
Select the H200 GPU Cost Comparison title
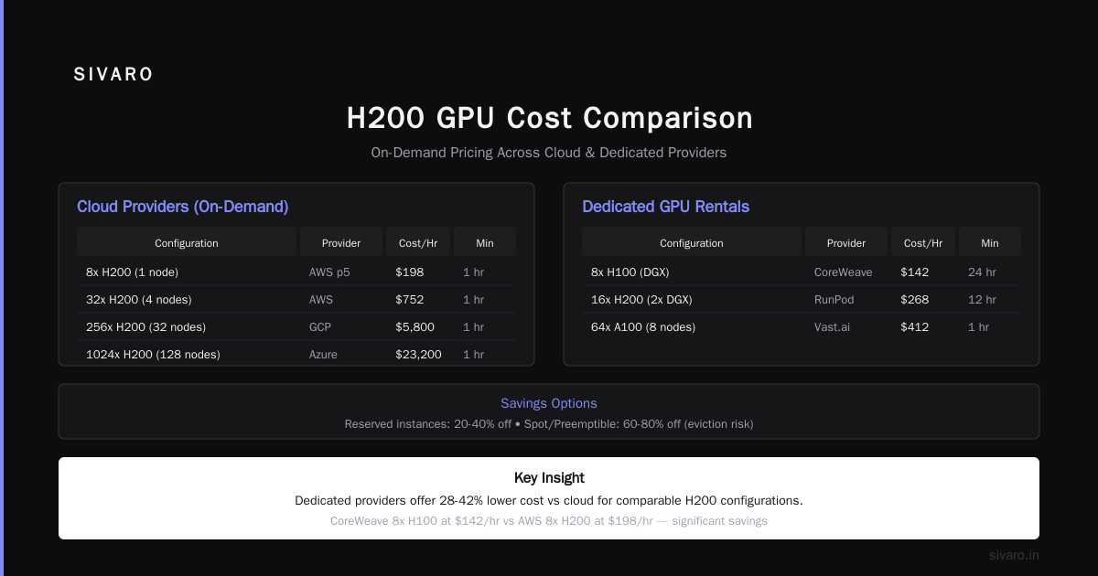coord(549,118)
